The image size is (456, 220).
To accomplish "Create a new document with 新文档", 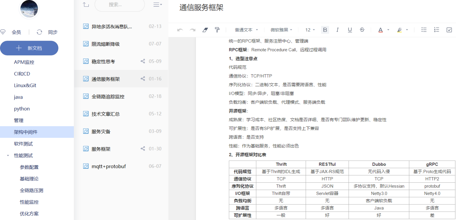I will click(x=29, y=48).
